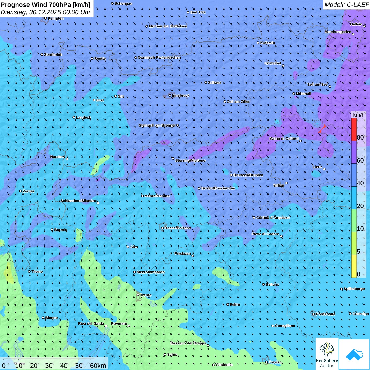The height and width of the screenshot is (370, 370).
Task: Click the GeoSphere Austria logo
Action: 327,354
